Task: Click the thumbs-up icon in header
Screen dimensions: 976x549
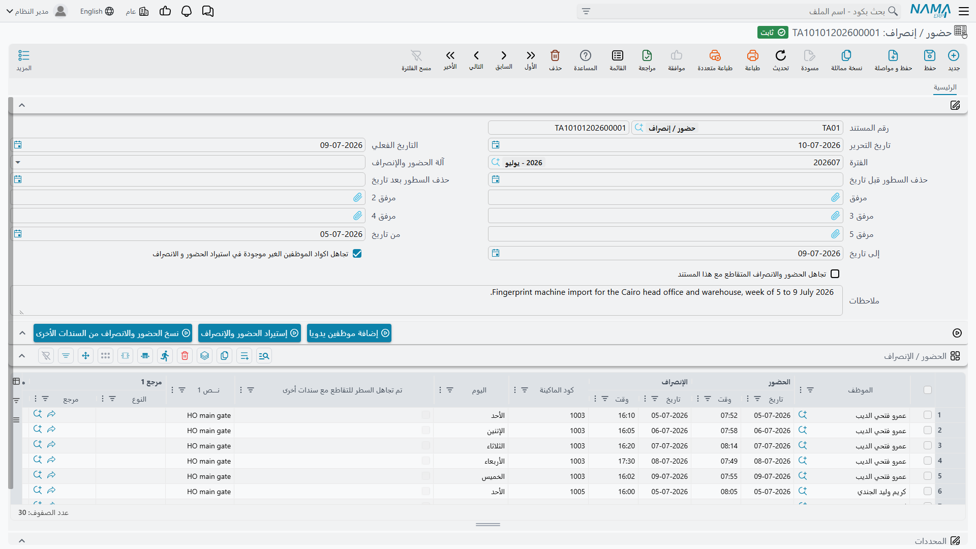Action: tap(165, 11)
